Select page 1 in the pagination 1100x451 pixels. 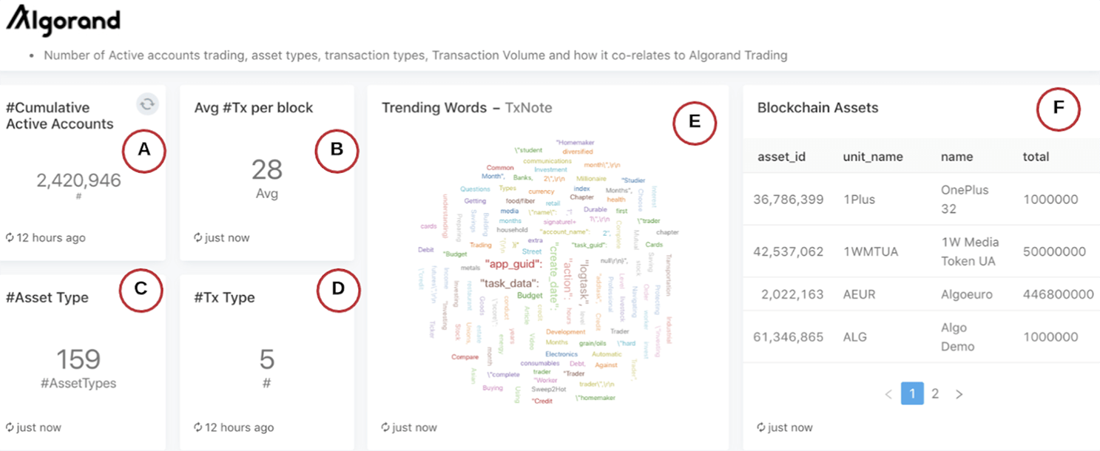912,394
